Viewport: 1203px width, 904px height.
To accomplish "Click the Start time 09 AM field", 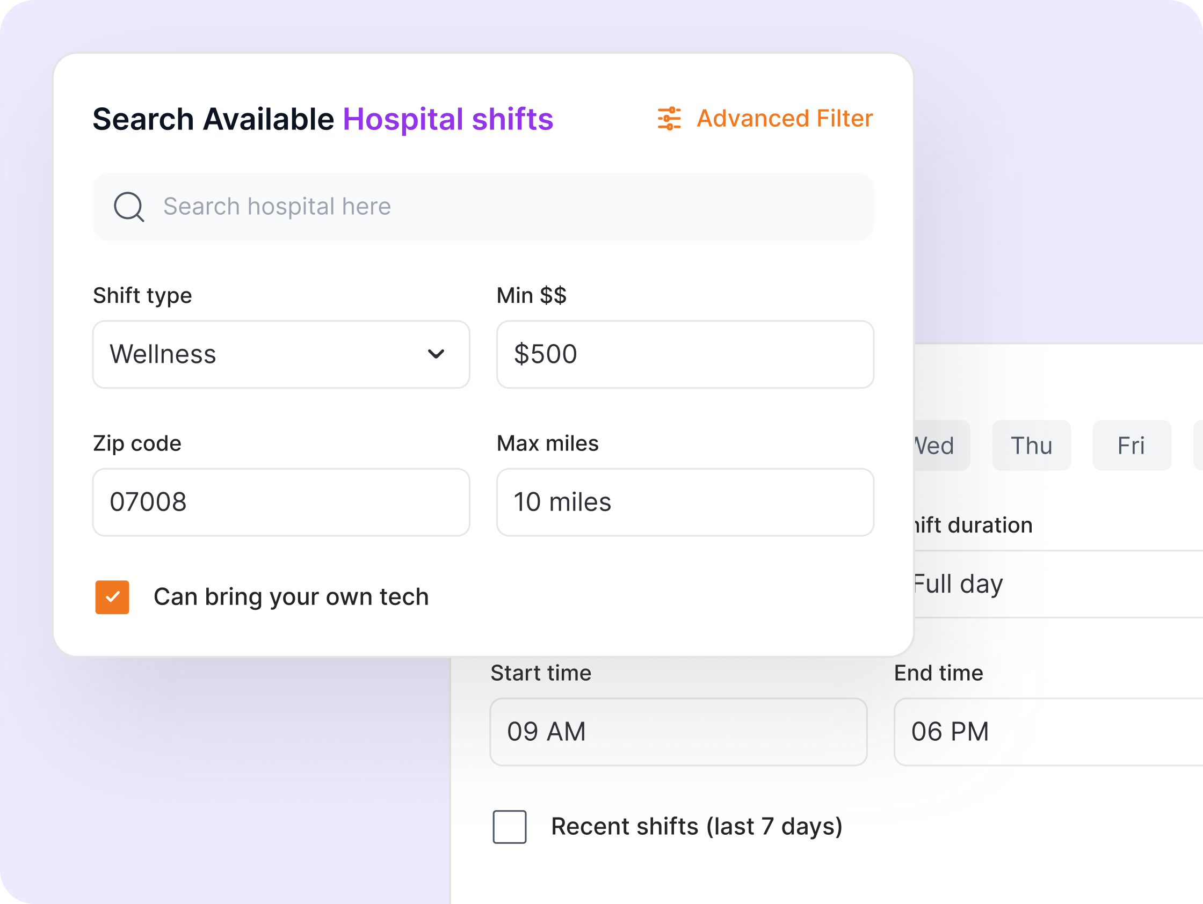I will 678,731.
